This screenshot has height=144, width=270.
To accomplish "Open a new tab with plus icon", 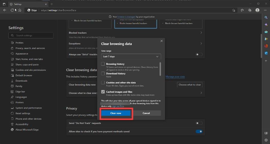I will click(52, 4).
